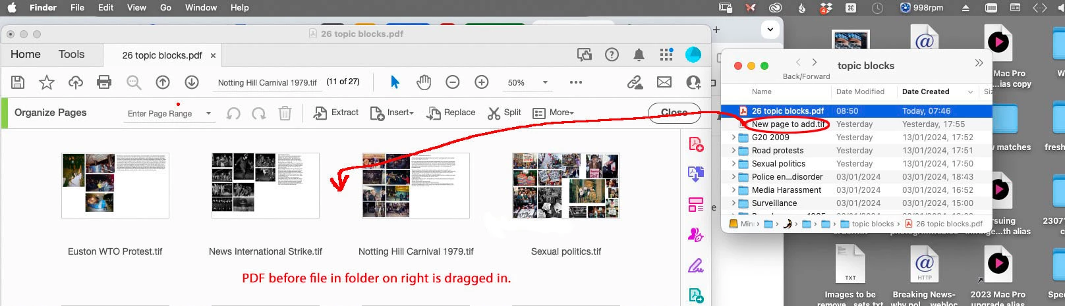Click the Extract button
Image resolution: width=1065 pixels, height=306 pixels.
point(336,113)
